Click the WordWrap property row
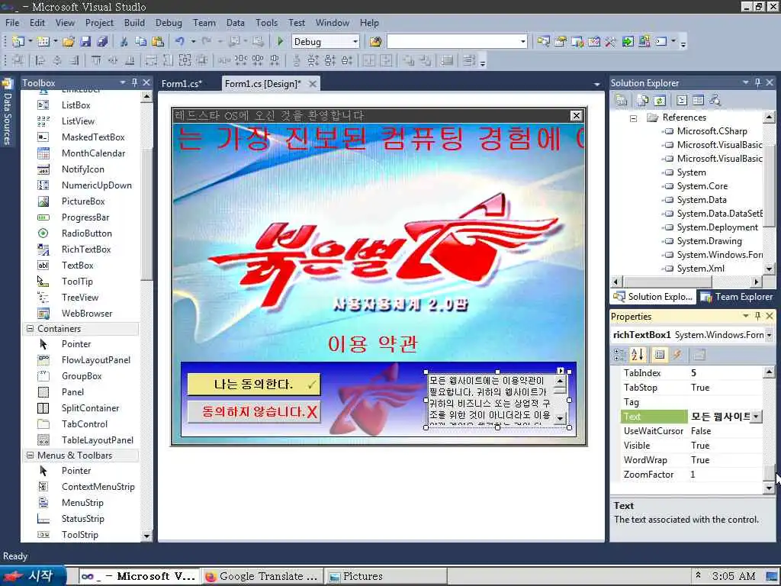The height and width of the screenshot is (586, 781). 691,460
